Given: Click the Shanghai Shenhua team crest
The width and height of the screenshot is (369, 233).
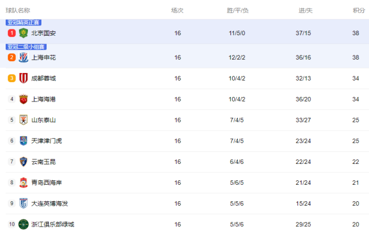Looking at the screenshot, I should [x=23, y=57].
